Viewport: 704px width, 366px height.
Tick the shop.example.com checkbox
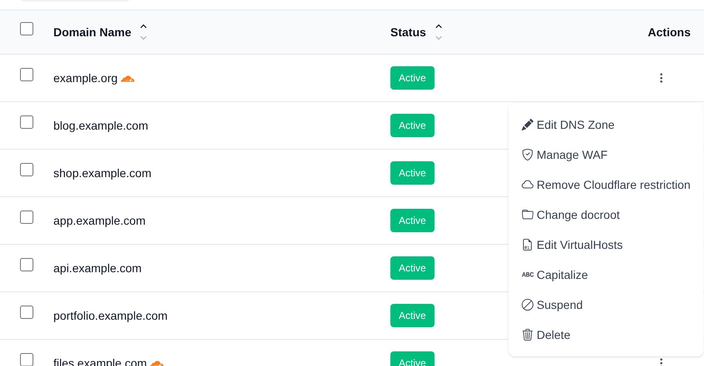[x=27, y=170]
